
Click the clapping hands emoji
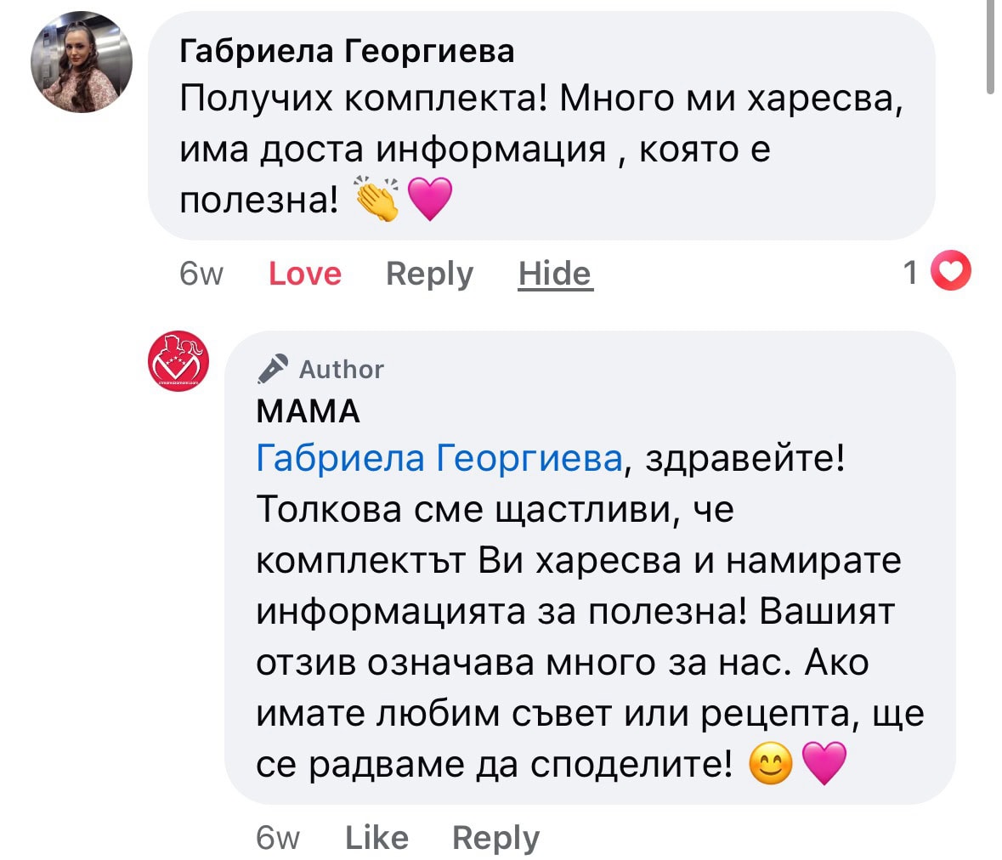[377, 200]
